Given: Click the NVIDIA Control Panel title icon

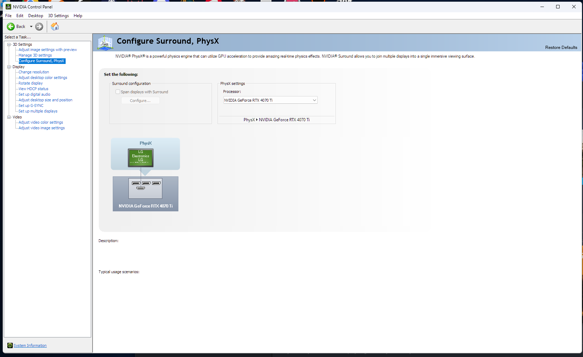Looking at the screenshot, I should pyautogui.click(x=8, y=7).
